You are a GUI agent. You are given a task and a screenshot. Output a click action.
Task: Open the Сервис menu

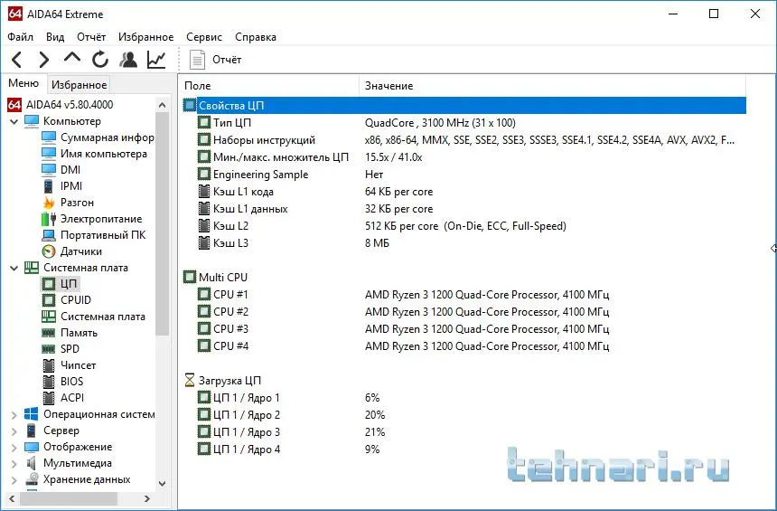[x=204, y=37]
